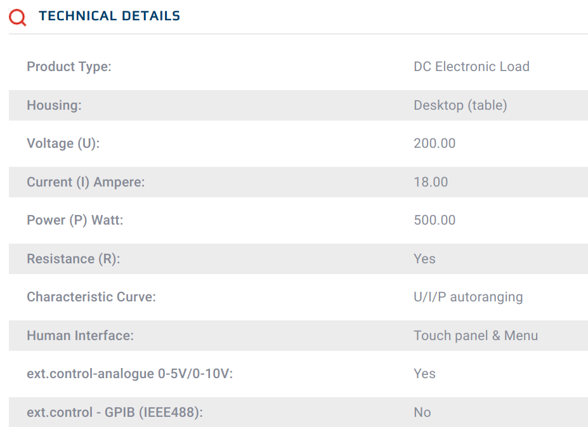Click the DC Electronic Load value

click(471, 67)
